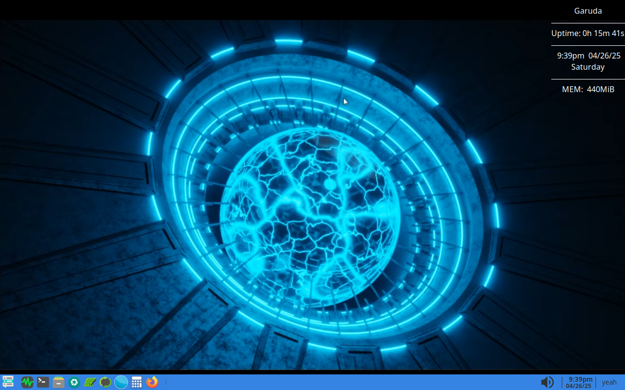Click the 'Uptime: 0h 15m 41s' readout
The width and height of the screenshot is (625, 390).
588,33
